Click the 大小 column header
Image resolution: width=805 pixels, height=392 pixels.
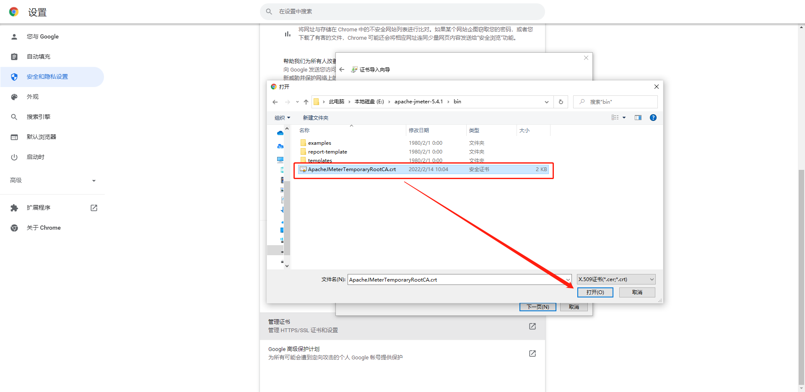(x=533, y=131)
